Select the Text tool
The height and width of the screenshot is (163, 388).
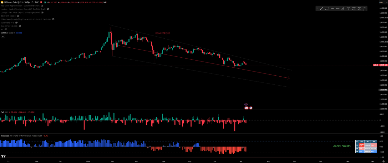(x=349, y=8)
